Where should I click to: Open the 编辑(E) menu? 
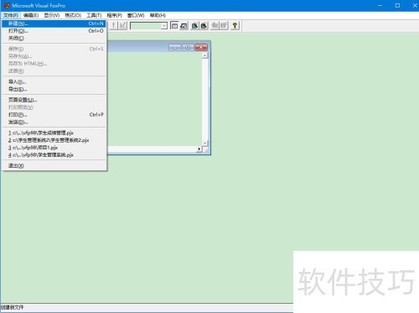point(31,15)
